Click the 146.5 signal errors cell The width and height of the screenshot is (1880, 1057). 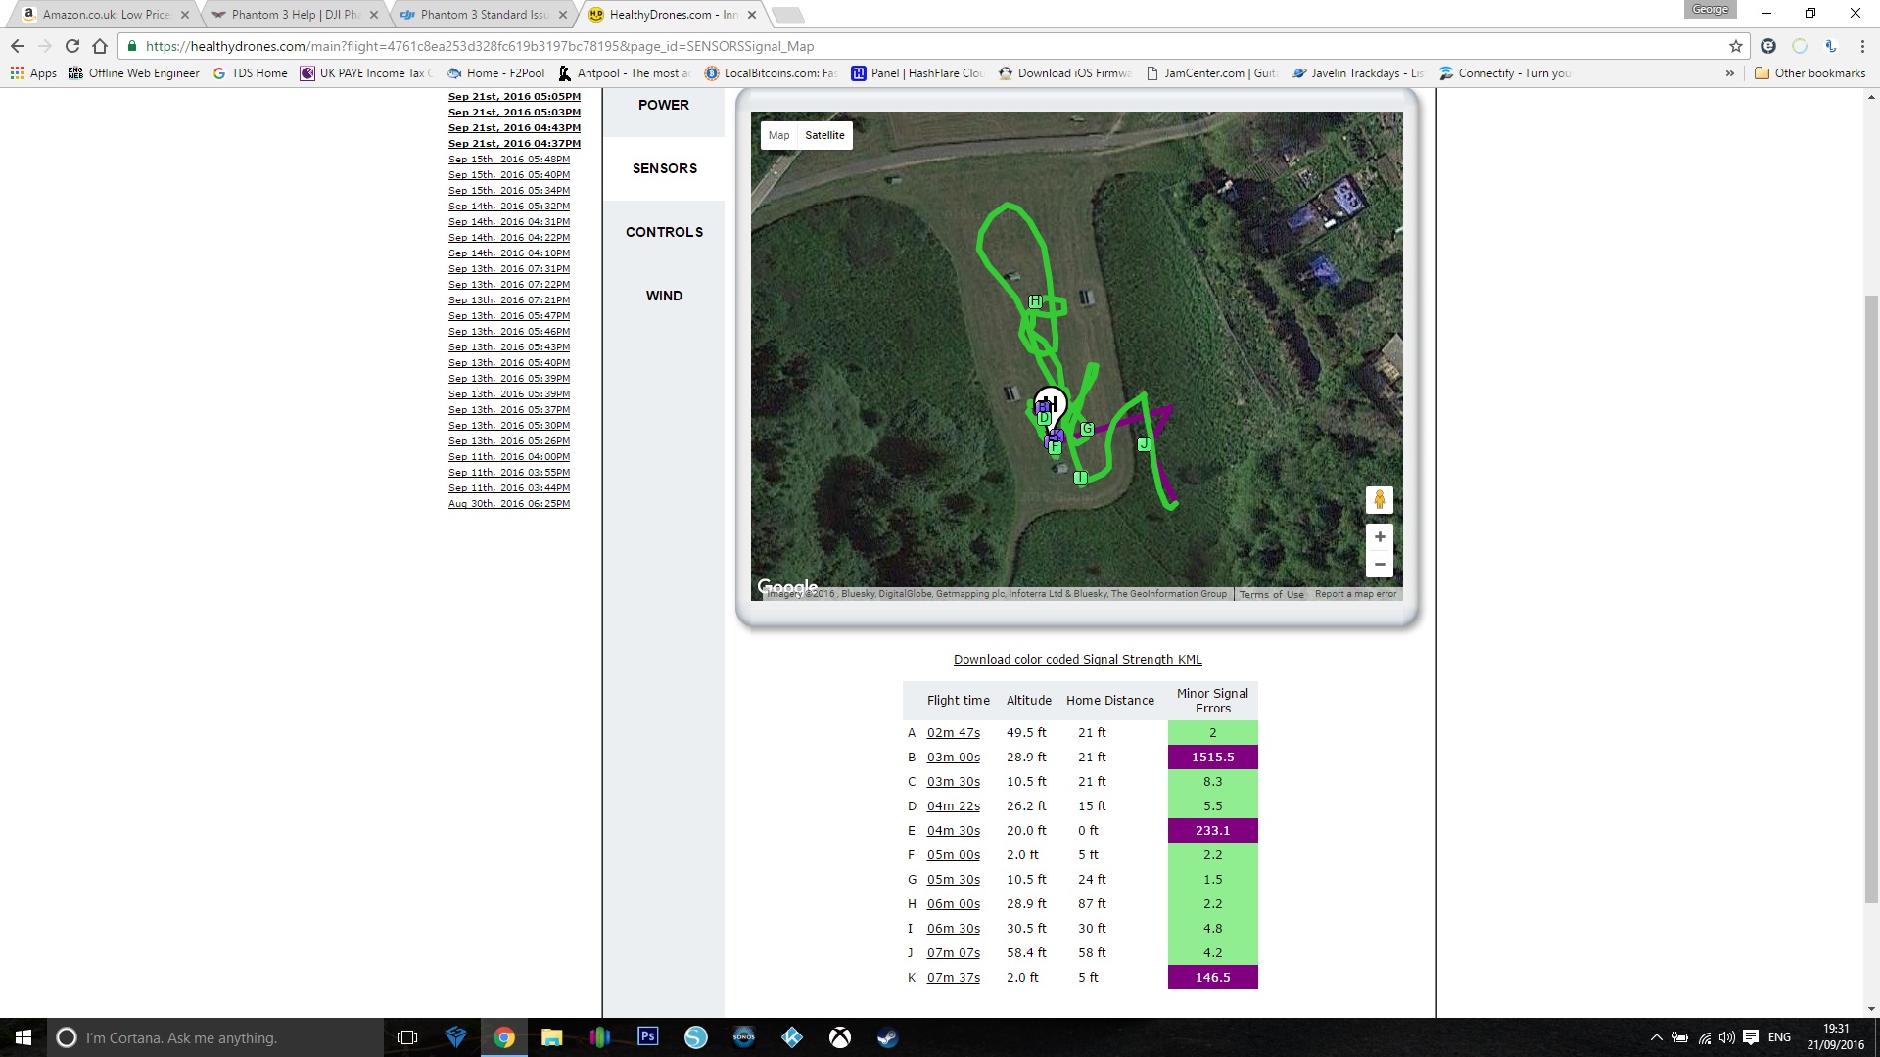[x=1212, y=978]
